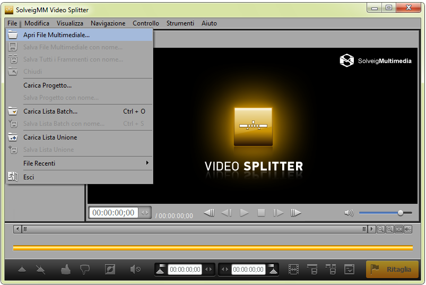Click the Ritaglia trim button
Viewport: 426px width, 285px height.
[392, 269]
